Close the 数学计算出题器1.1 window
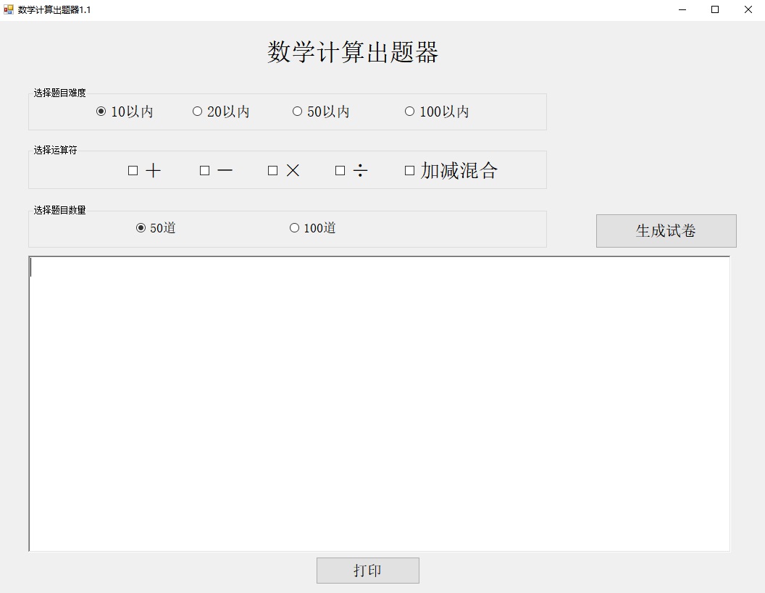Viewport: 765px width, 593px height. (x=748, y=9)
